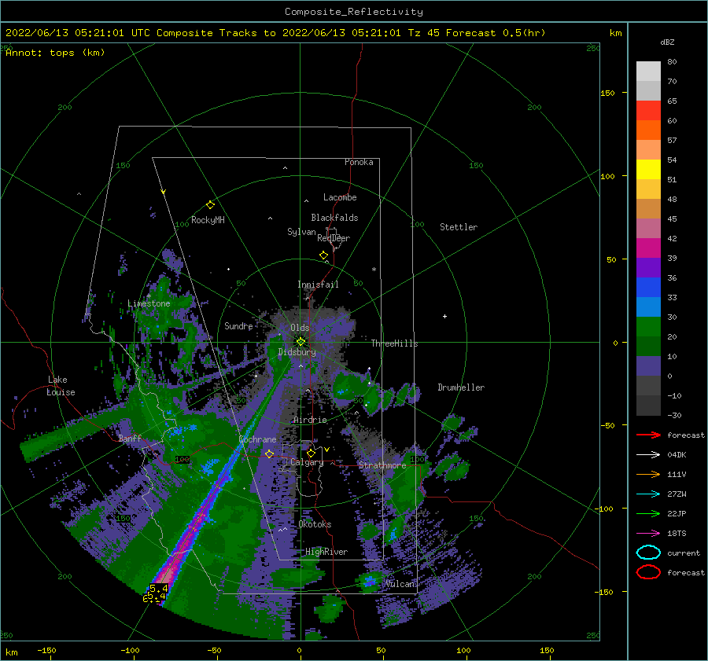Click the cyan 27ZW arrow in legend

[x=648, y=494]
